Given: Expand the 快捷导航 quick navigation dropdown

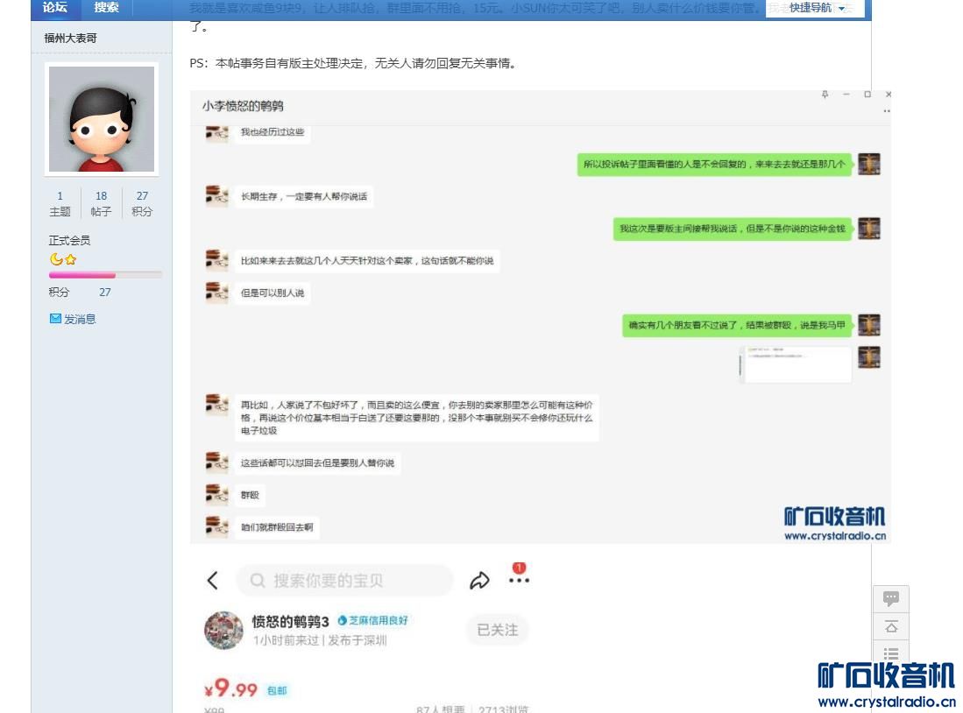Looking at the screenshot, I should pos(815,8).
